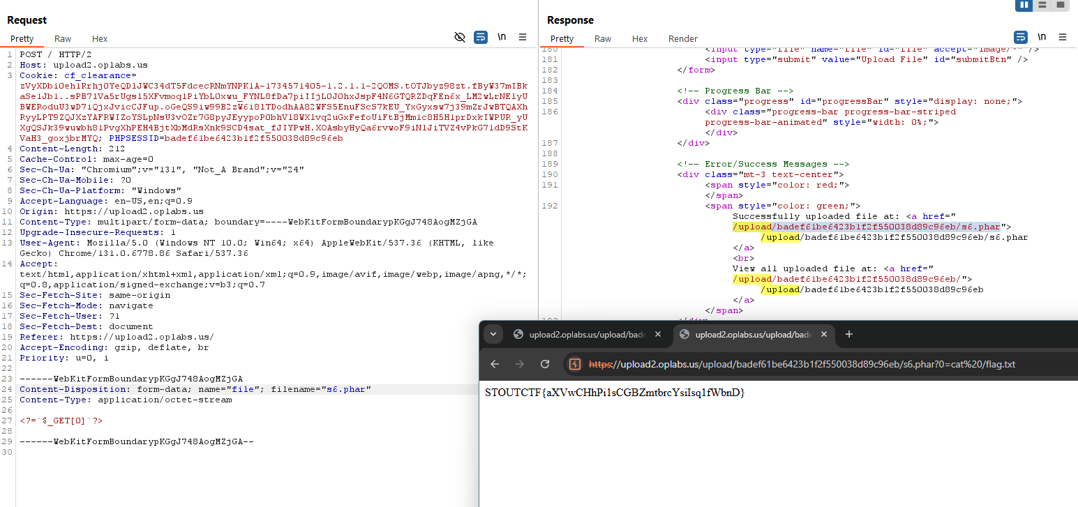This screenshot has height=507, width=1078.
Task: Click the "Sec-Fetch-Mode: navigate" header
Action: pos(87,305)
